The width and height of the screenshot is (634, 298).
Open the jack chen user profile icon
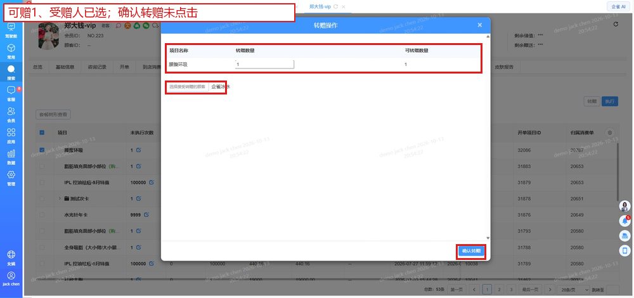pos(11,275)
